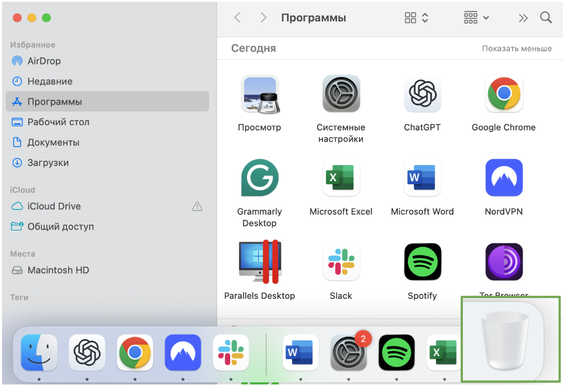Screen dimensions: 563x386
Task: Click Slack in the Dock
Action: pyautogui.click(x=231, y=353)
